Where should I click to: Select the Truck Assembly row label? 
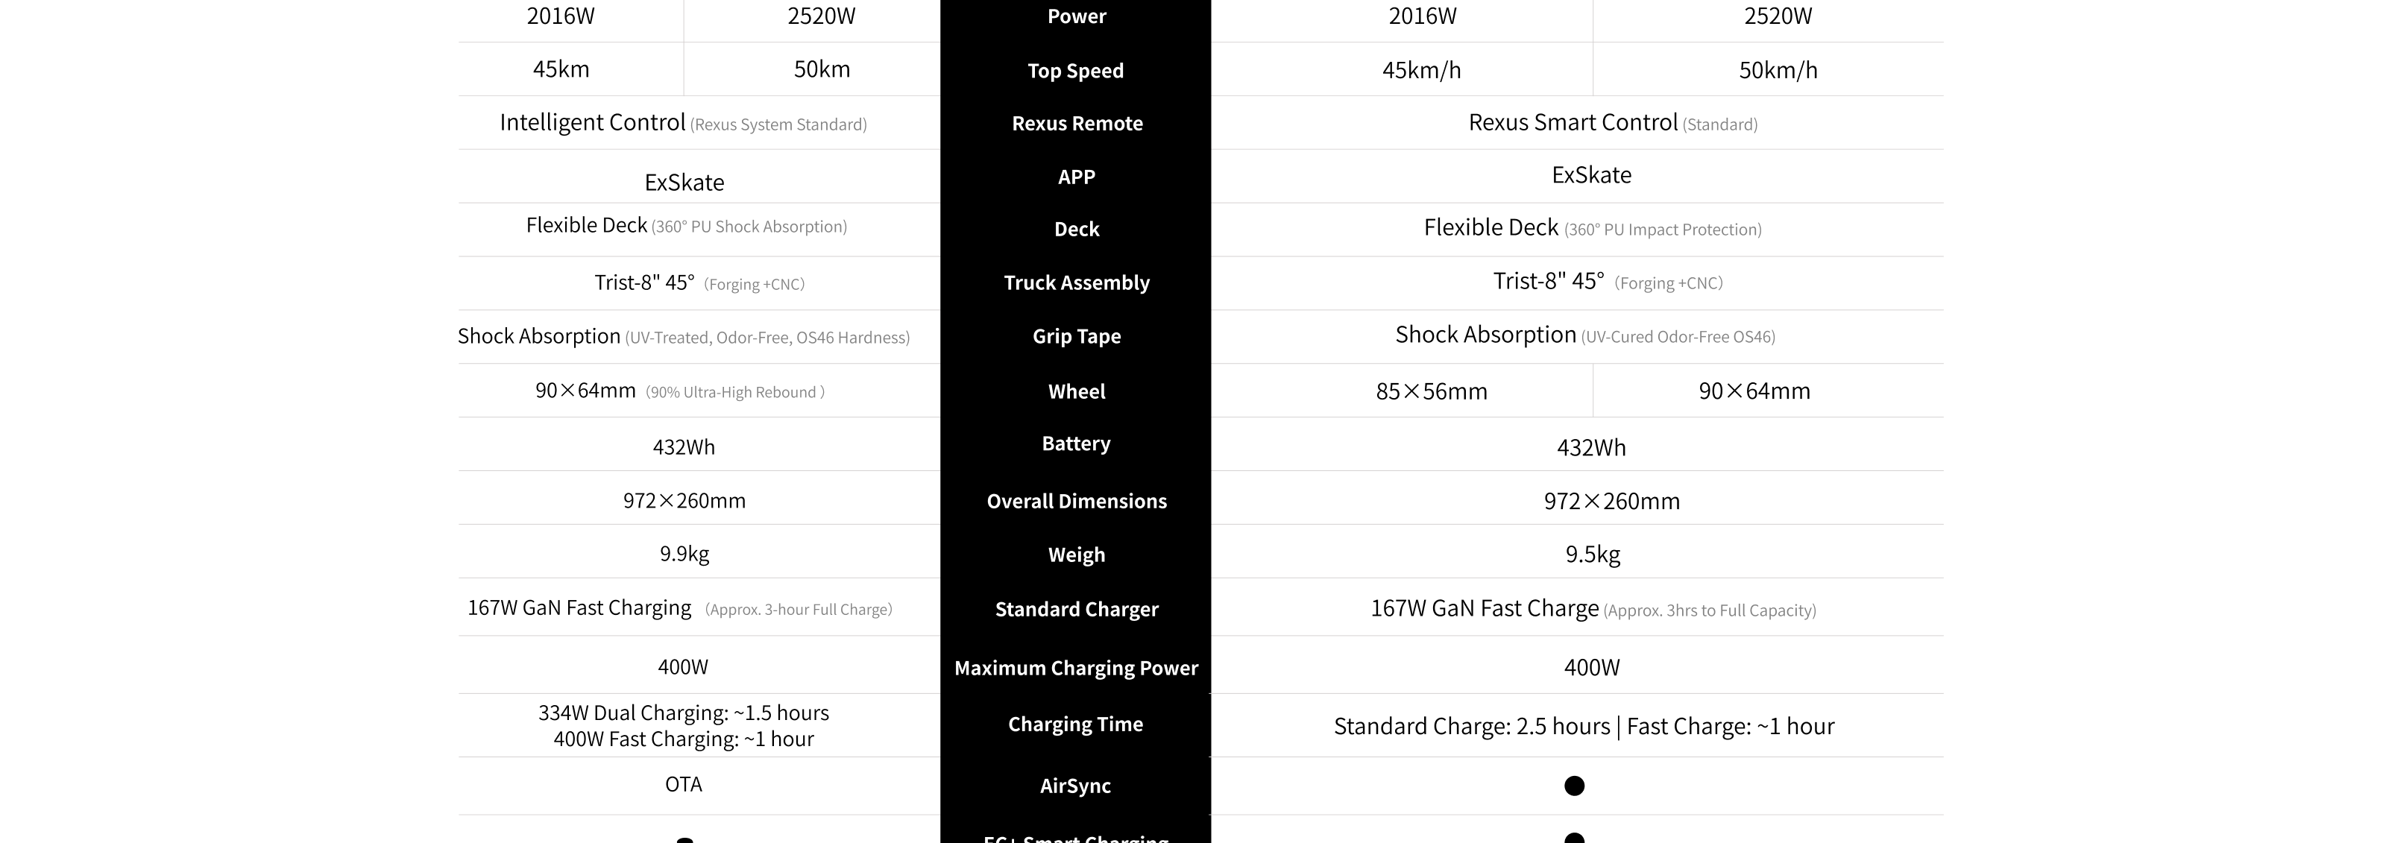1076,282
